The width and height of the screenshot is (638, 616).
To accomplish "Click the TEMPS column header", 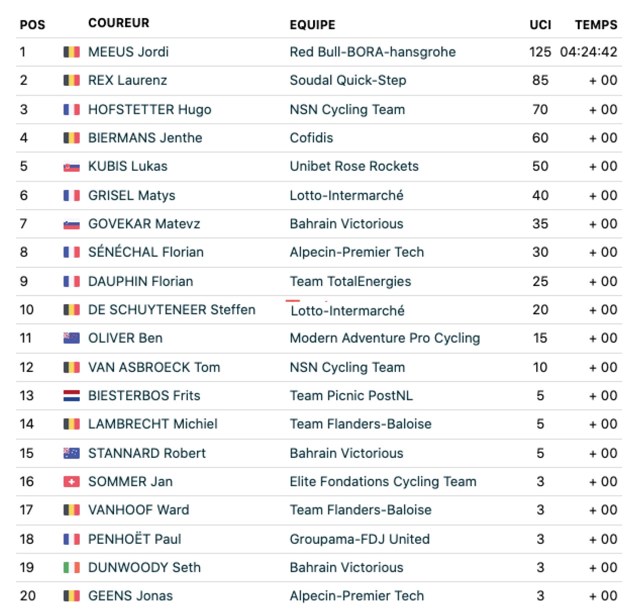I will [x=596, y=25].
